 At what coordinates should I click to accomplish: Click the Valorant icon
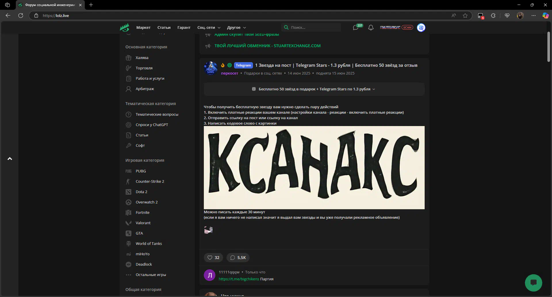point(129,223)
